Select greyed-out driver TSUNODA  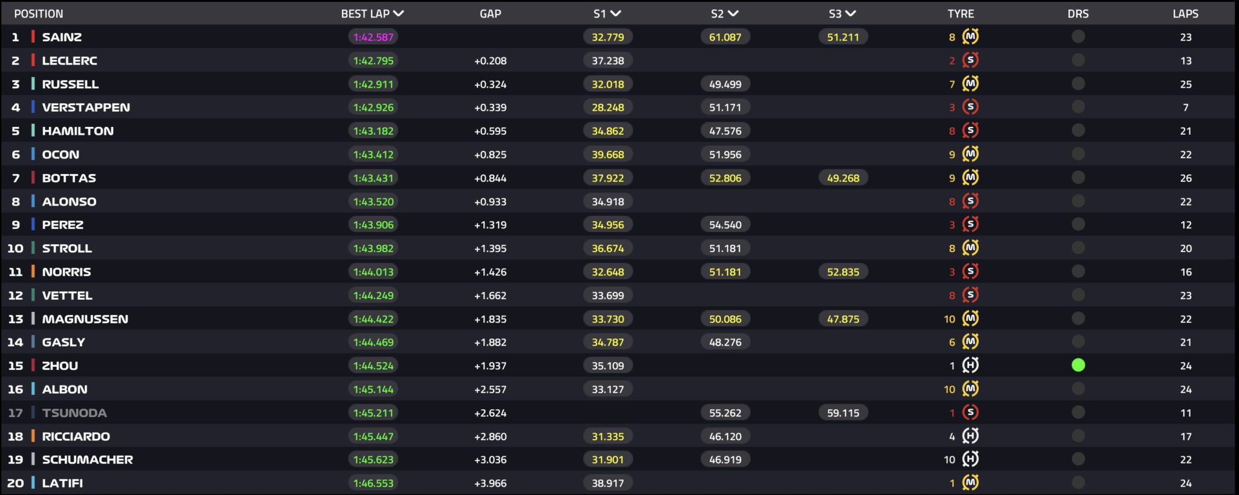(x=74, y=413)
